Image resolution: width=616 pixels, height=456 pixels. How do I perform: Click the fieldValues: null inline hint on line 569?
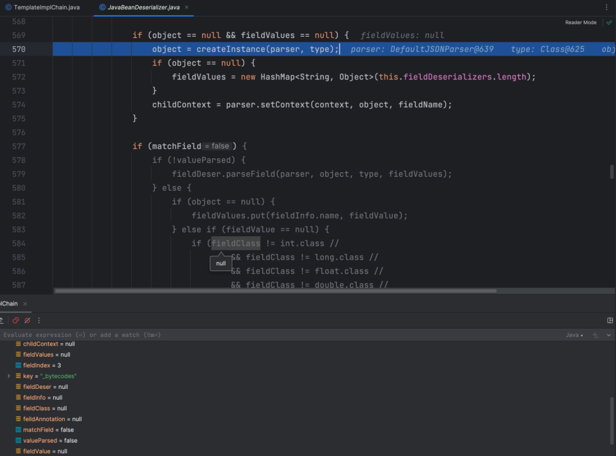[402, 35]
